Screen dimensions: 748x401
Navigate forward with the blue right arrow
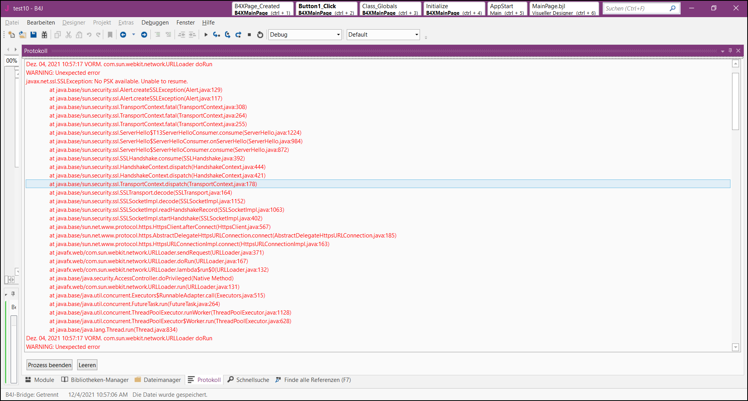click(144, 35)
